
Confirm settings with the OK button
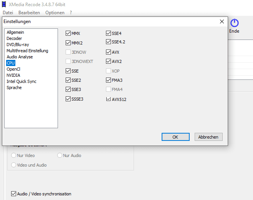pyautogui.click(x=175, y=137)
